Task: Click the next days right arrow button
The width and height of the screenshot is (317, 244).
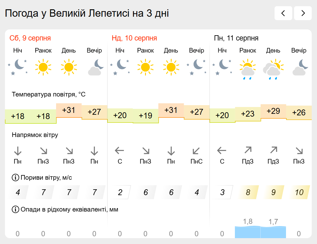Action: (303, 13)
